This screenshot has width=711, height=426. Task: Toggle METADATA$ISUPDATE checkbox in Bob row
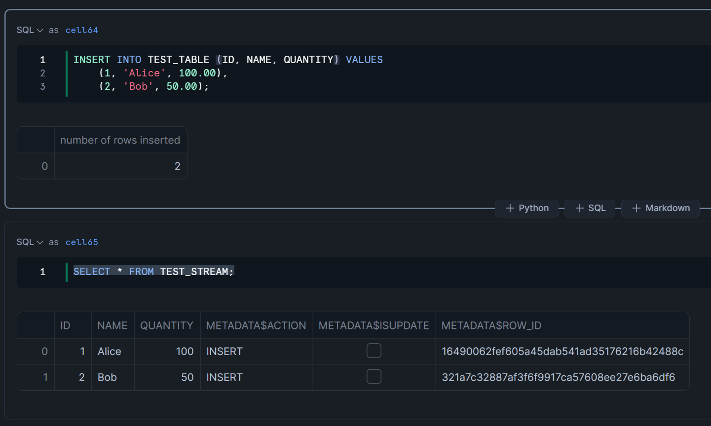click(374, 377)
